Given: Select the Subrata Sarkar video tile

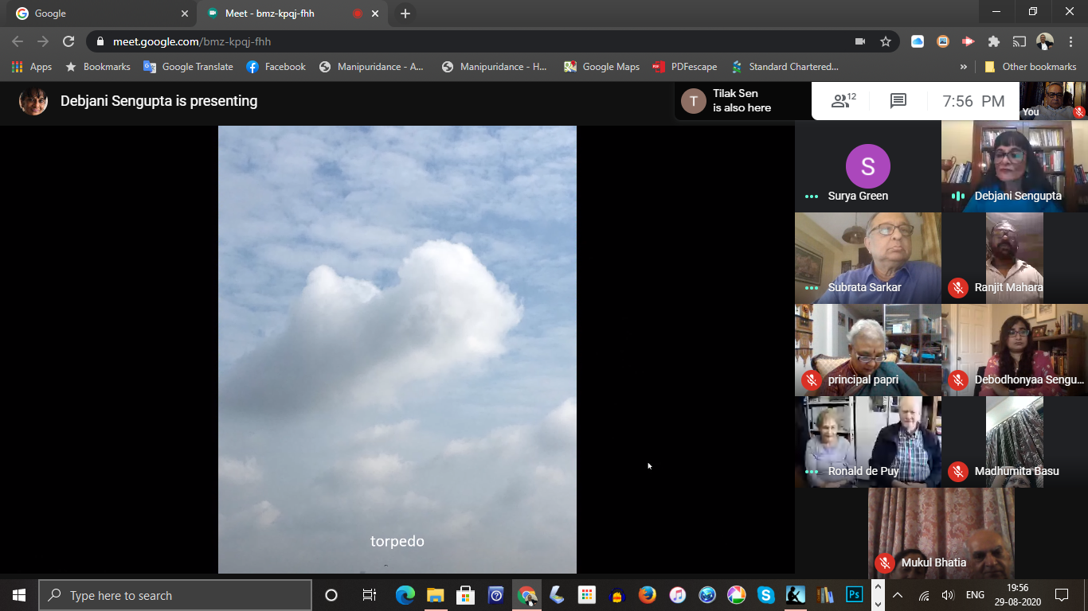Looking at the screenshot, I should coord(867,257).
